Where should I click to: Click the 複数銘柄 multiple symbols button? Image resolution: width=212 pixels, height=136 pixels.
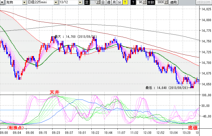[203, 2]
